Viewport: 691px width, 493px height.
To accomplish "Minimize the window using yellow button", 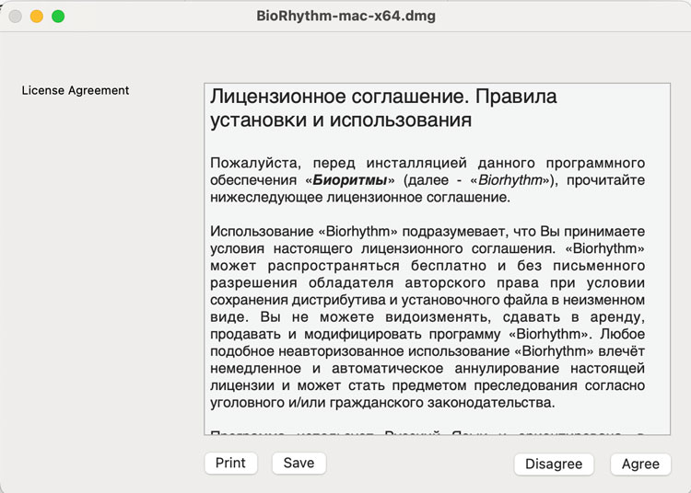I will 37,16.
